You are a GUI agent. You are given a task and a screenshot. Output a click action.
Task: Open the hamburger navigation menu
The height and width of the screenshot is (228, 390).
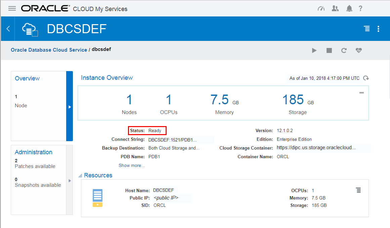pos(12,8)
